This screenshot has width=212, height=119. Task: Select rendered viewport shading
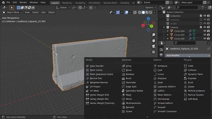(x=151, y=13)
